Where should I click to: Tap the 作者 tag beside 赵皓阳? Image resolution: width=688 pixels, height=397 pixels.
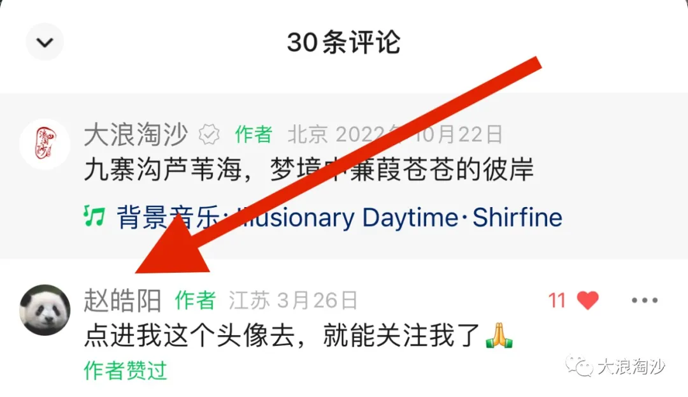click(x=196, y=301)
